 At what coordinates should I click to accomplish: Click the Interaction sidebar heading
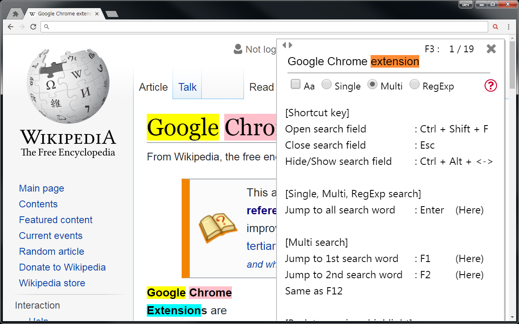37,305
